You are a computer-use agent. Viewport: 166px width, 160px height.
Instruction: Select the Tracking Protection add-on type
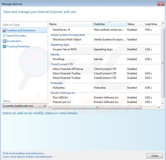[x=18, y=47]
